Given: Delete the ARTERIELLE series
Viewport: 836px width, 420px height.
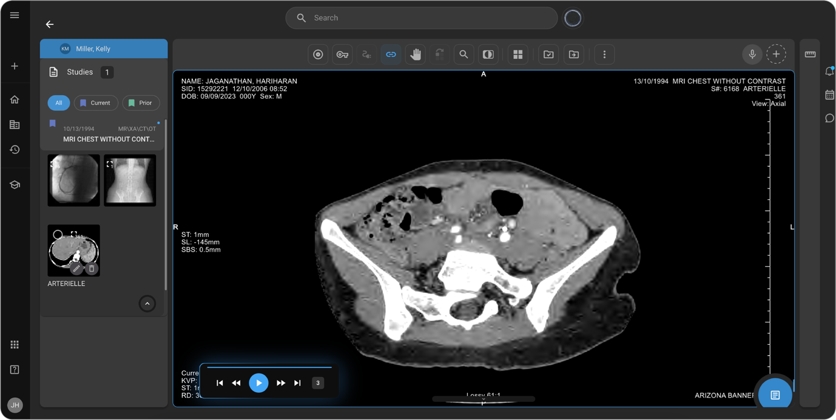Looking at the screenshot, I should (92, 268).
